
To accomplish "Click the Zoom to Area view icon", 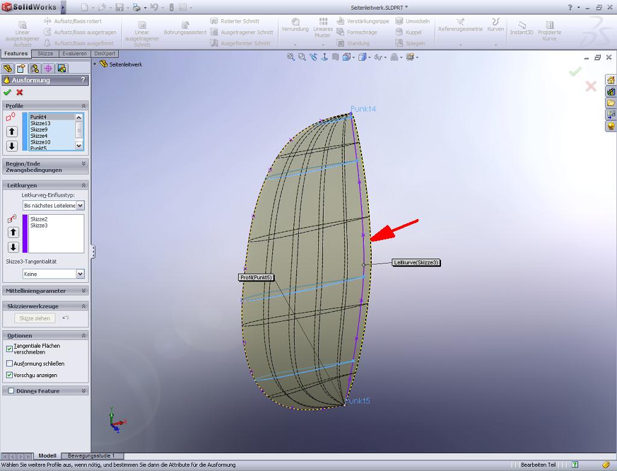I will coord(302,57).
